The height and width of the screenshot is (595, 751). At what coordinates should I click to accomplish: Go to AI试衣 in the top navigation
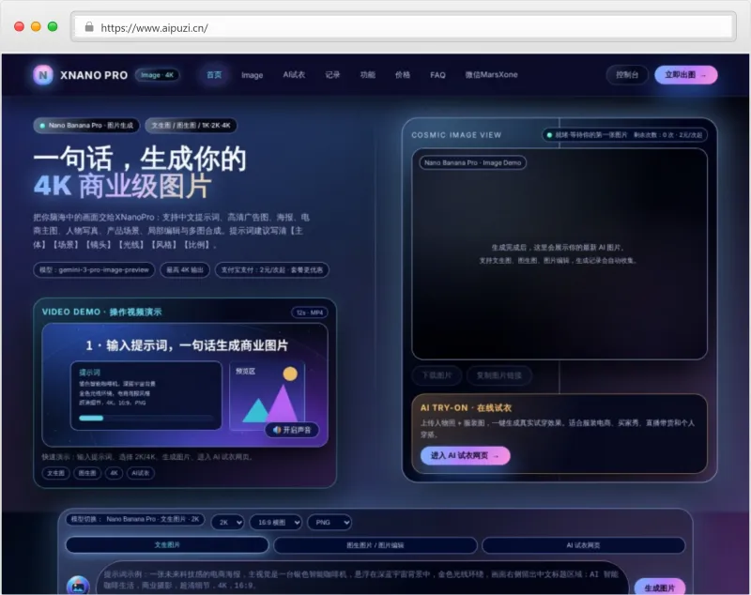[294, 75]
